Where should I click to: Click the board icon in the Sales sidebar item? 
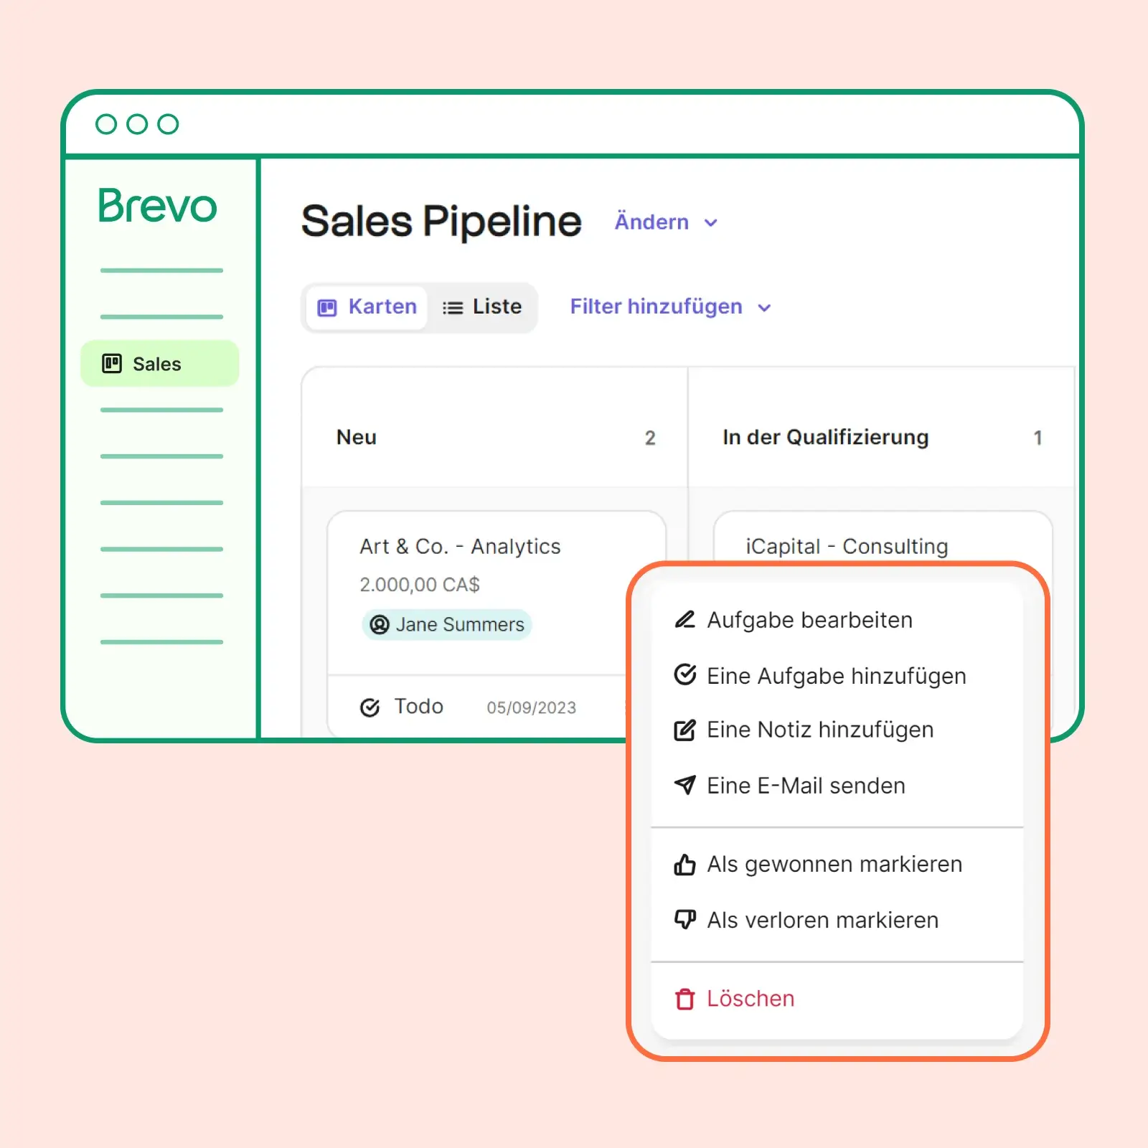click(112, 364)
